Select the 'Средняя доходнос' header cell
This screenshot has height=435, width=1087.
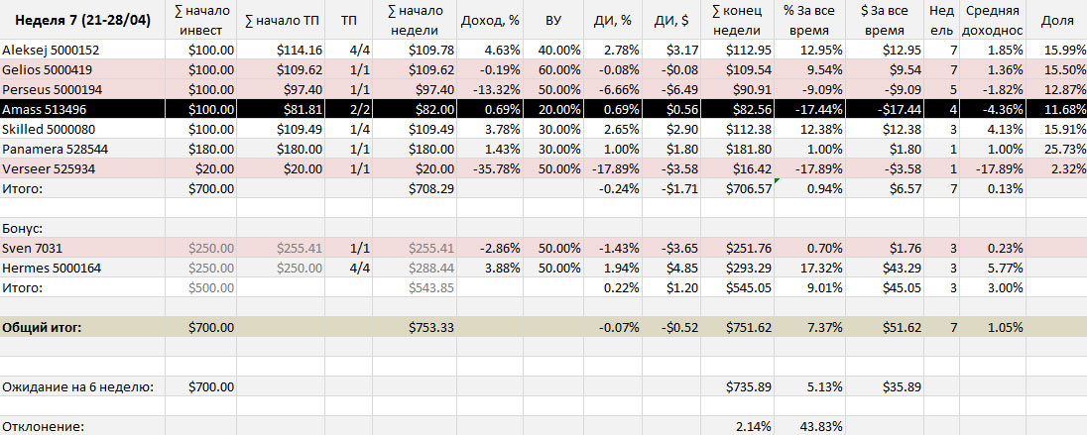click(992, 21)
